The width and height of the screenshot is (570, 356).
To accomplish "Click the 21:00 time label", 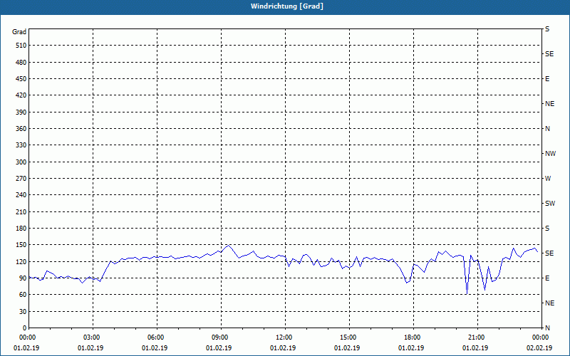I will click(477, 337).
